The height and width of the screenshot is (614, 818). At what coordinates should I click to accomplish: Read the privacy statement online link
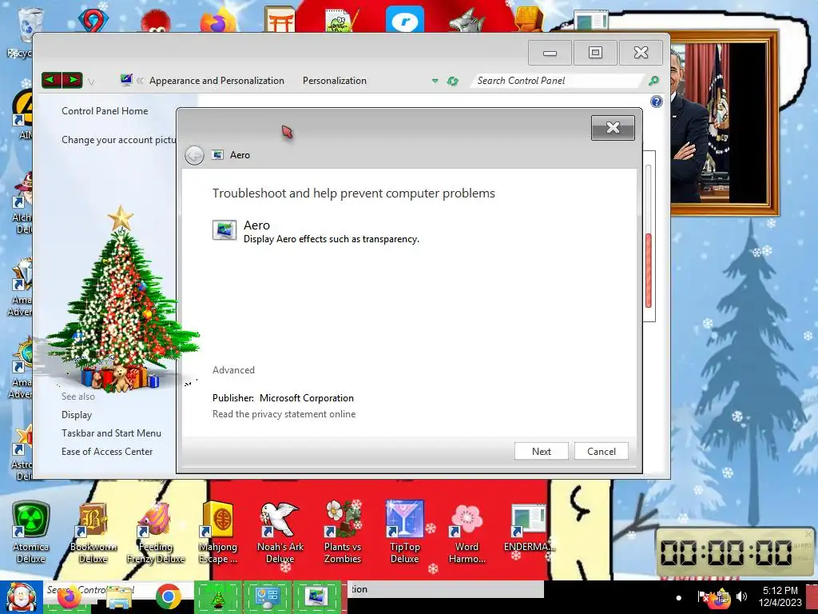pos(284,414)
